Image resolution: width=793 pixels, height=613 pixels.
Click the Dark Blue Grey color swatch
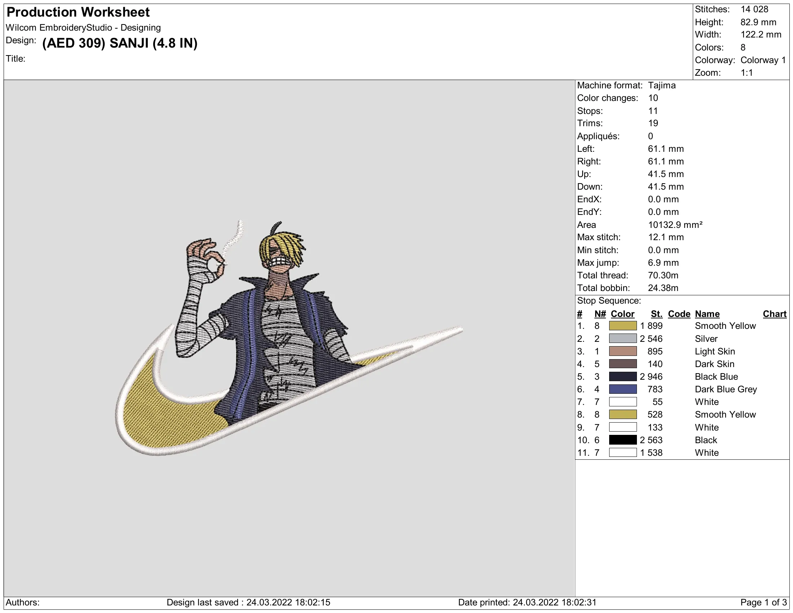coord(623,389)
